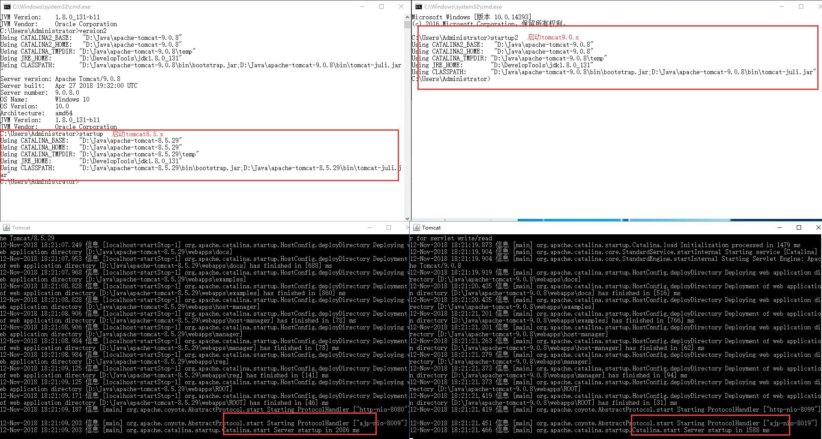Click the 'startup' command in left cmd window
Viewport: 822px width, 439px height.
pos(91,134)
